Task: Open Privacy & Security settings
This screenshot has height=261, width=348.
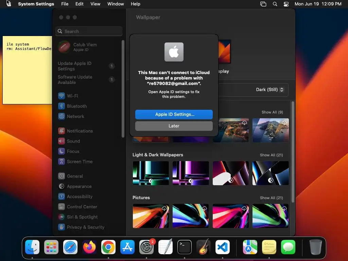Action: (x=89, y=227)
